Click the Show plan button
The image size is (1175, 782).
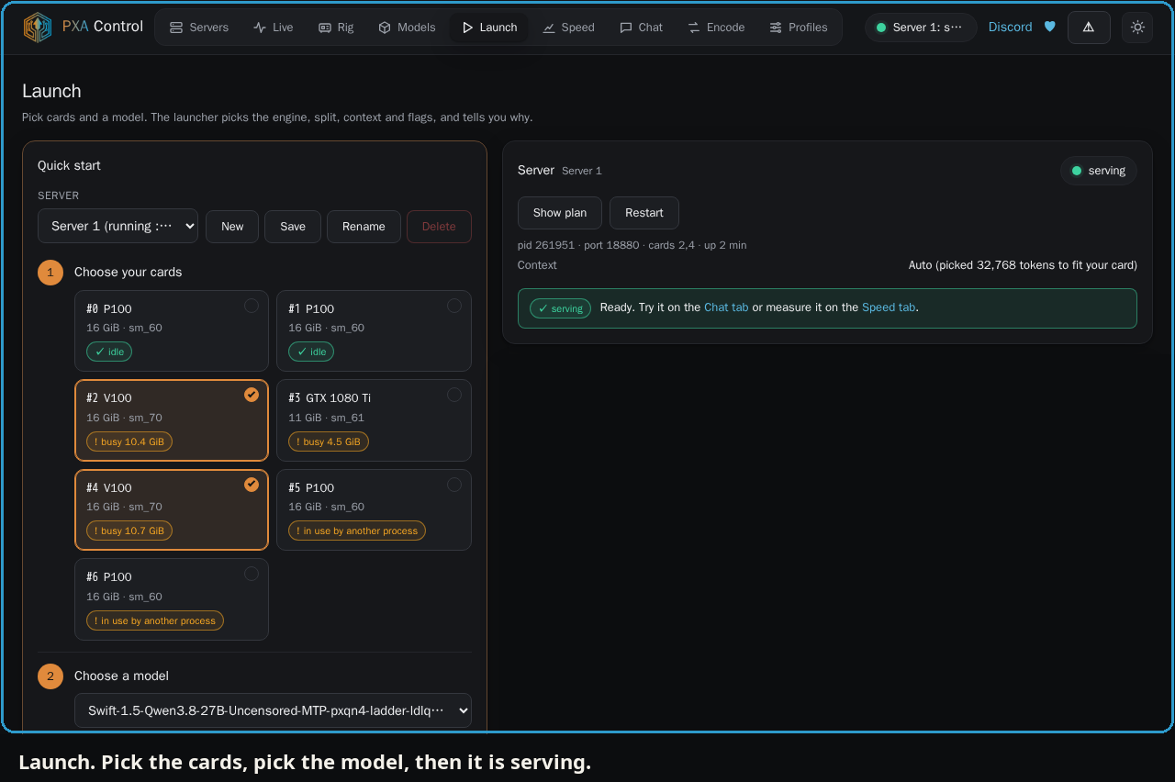[x=560, y=213]
